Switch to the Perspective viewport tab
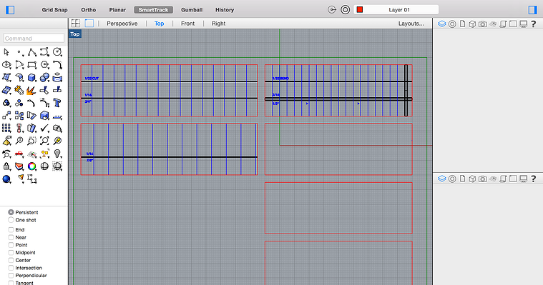 coord(122,24)
